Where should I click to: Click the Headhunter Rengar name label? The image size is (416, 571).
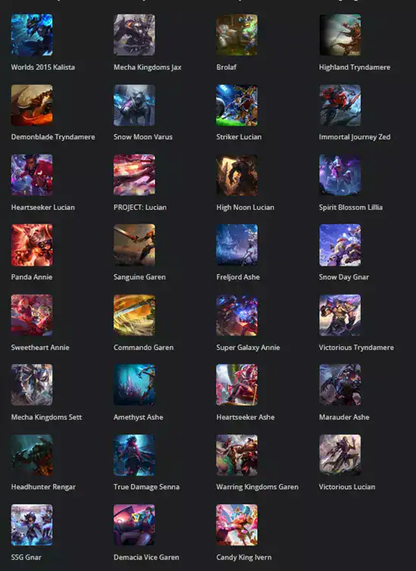tap(43, 487)
